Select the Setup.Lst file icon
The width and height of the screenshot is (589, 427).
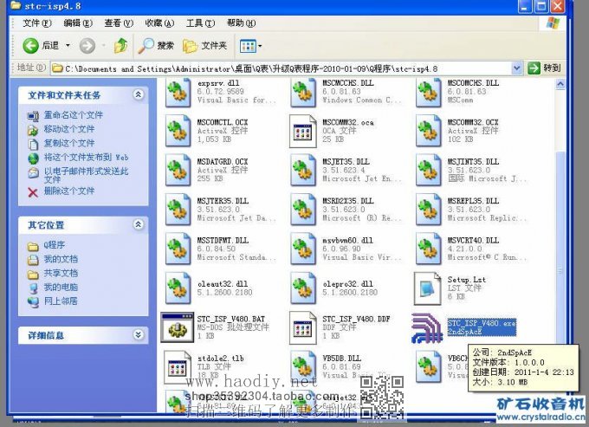[427, 288]
